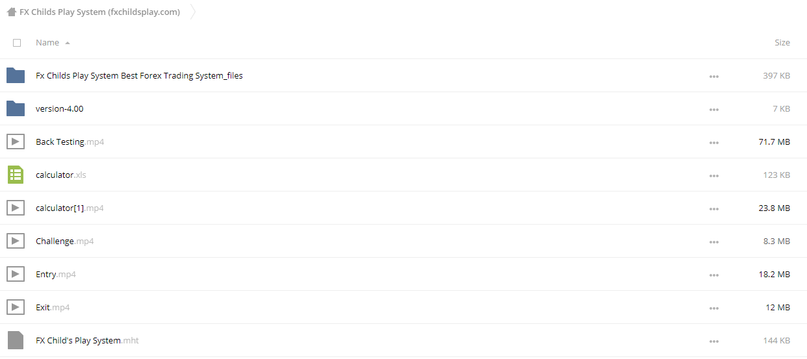Click the Fx Childs Play System_files folder icon

[x=16, y=75]
